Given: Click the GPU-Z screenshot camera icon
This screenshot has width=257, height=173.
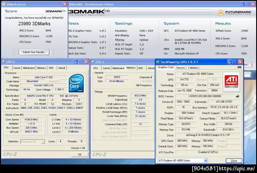Looking at the screenshot, I should pos(239,67).
